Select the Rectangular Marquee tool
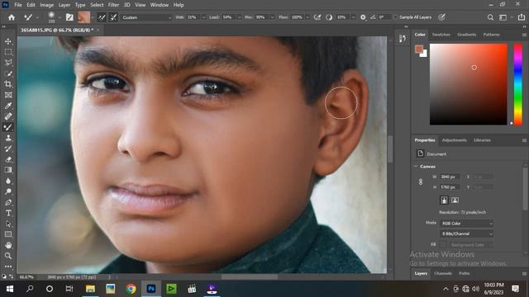This screenshot has width=529, height=297. coord(8,52)
